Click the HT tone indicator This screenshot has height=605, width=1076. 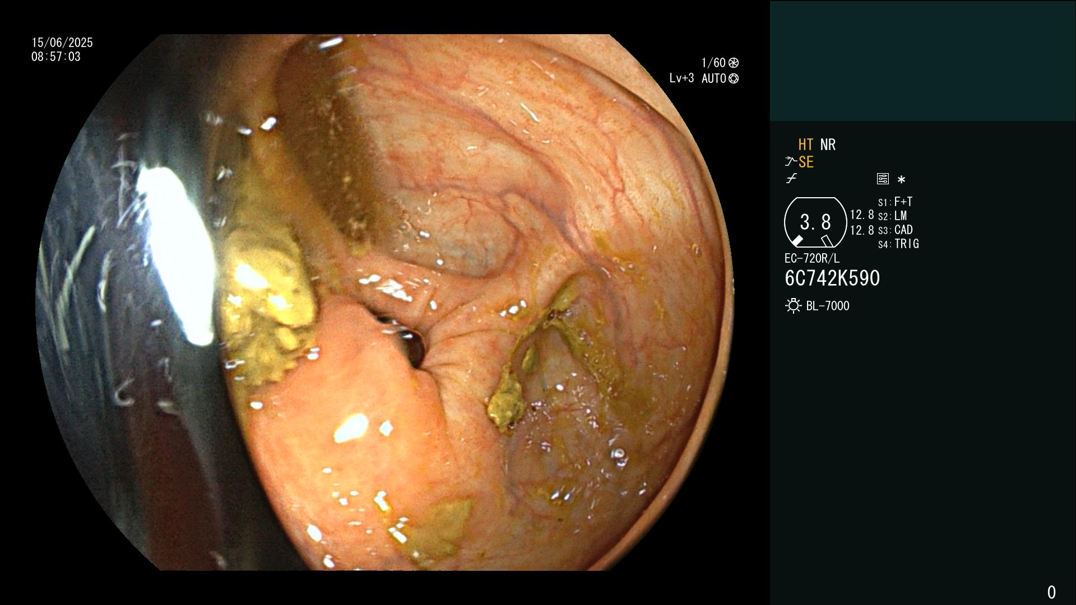[x=805, y=145]
